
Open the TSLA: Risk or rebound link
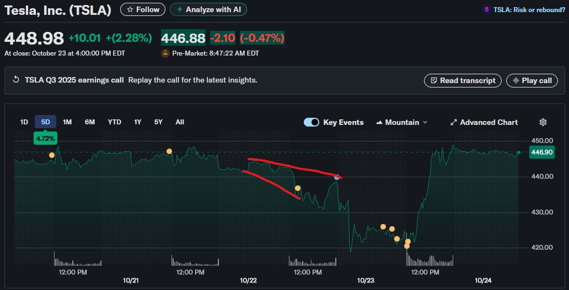(x=529, y=9)
